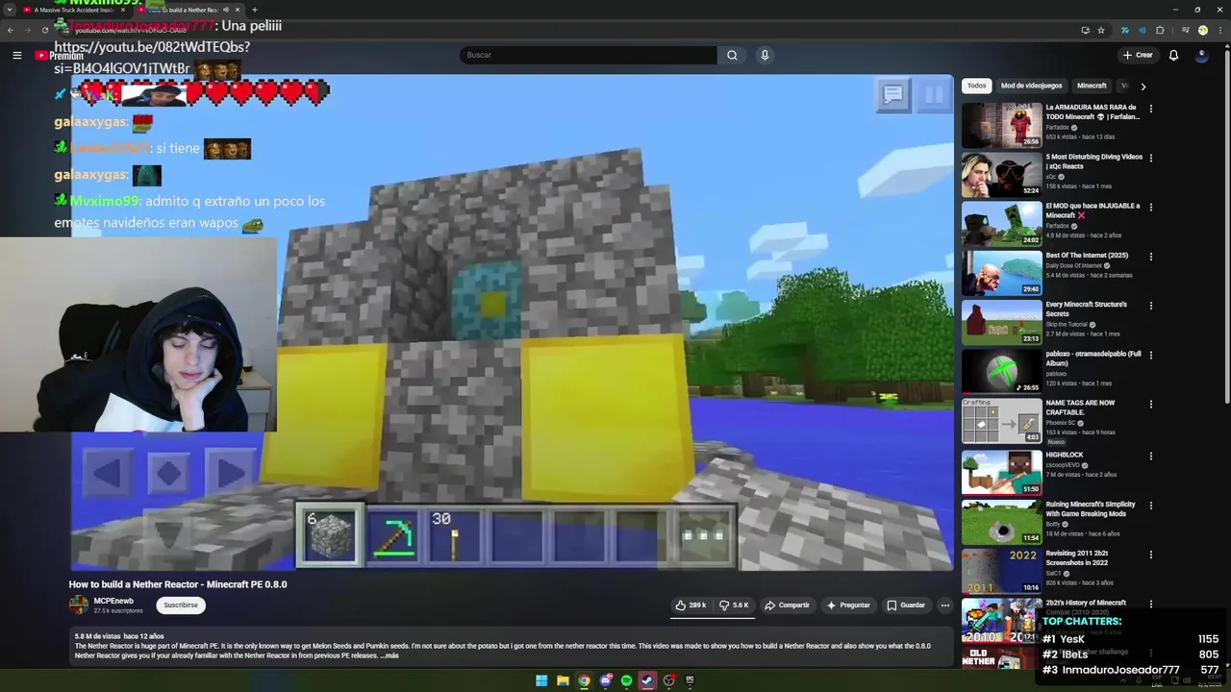Open the browser extensions puzzle icon

[1160, 30]
